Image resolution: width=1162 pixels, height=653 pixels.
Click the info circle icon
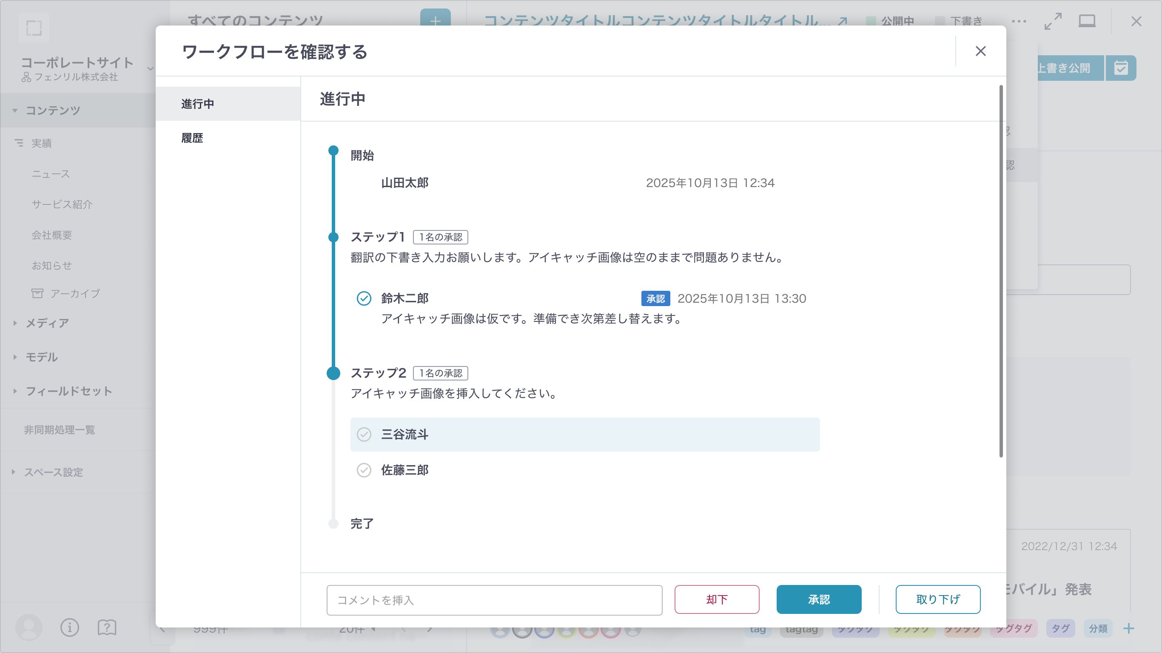(x=69, y=627)
